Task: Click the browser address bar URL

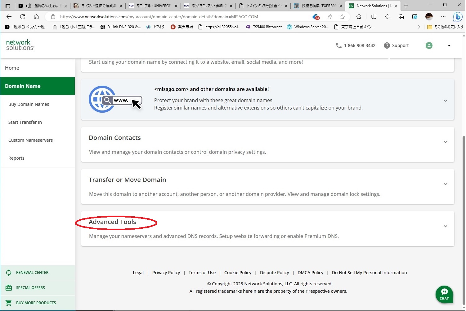Action: (159, 17)
